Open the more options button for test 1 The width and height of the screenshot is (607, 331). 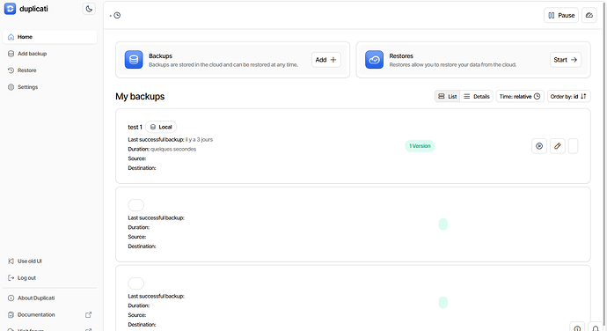coord(574,146)
